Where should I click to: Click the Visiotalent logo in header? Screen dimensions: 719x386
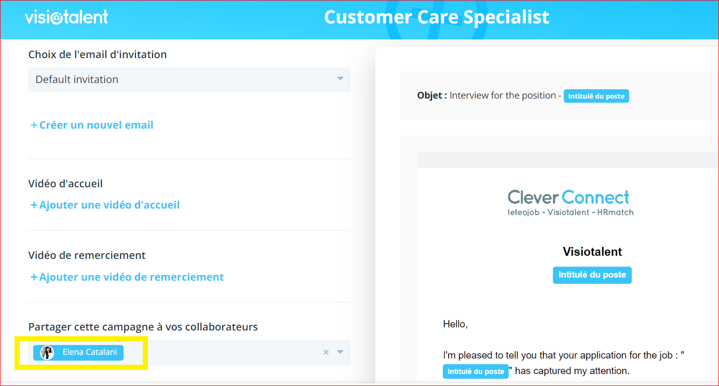coord(66,17)
